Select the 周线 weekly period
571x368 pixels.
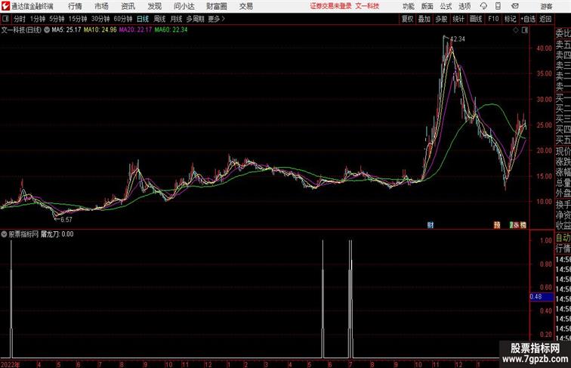pyautogui.click(x=159, y=19)
